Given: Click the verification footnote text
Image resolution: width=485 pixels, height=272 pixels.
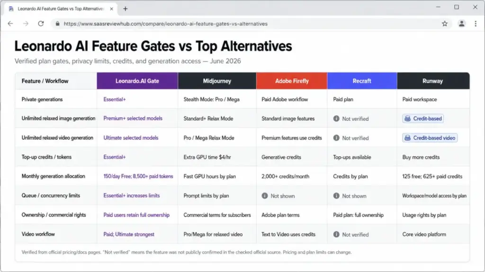Looking at the screenshot, I should tap(187, 252).
